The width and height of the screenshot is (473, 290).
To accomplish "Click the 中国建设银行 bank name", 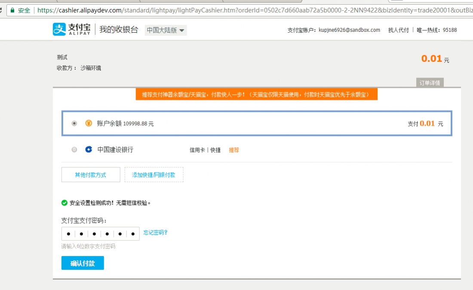I will 115,150.
